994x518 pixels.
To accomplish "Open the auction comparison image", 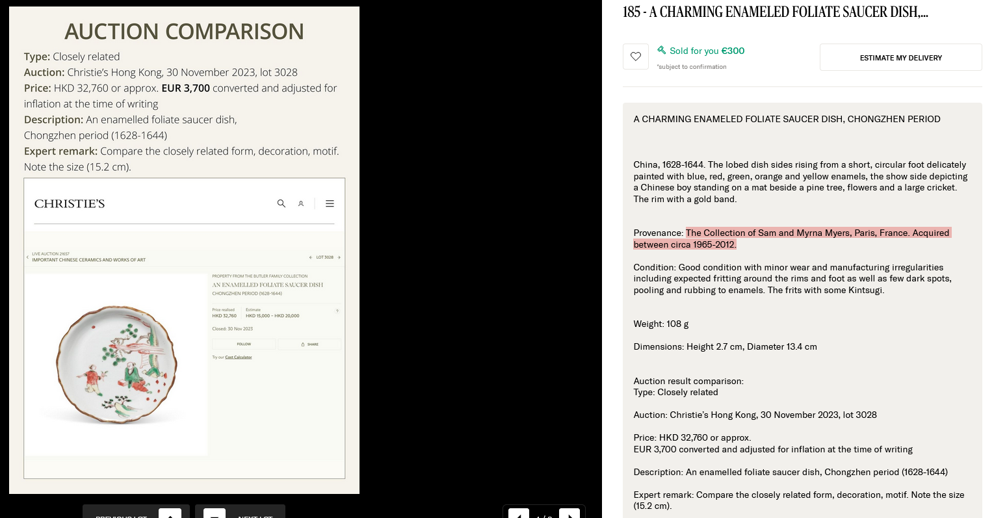I will pos(184,250).
